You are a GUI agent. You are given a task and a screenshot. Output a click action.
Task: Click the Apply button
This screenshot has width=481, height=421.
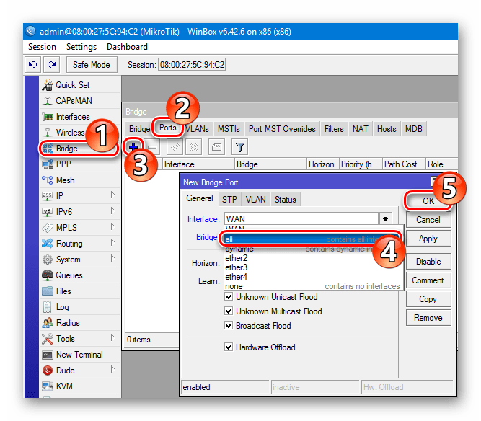[x=428, y=239]
